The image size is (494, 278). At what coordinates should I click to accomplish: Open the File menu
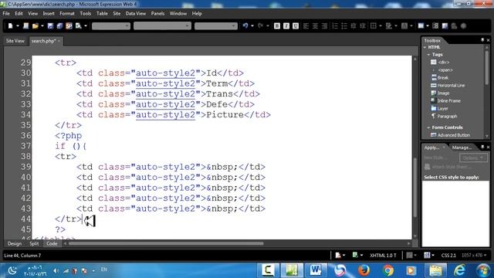(6, 14)
